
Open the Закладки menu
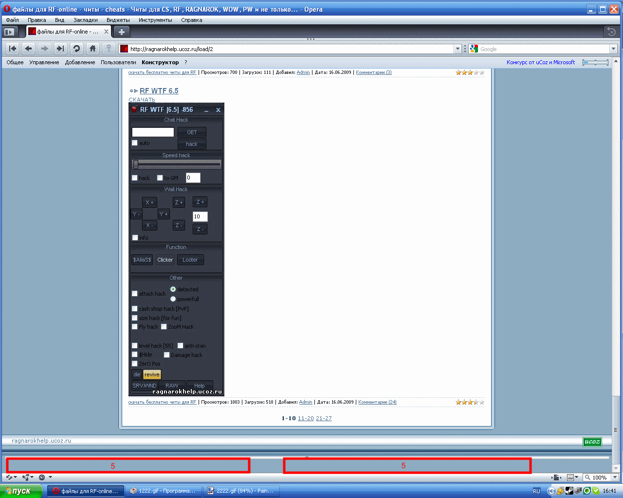pos(85,20)
